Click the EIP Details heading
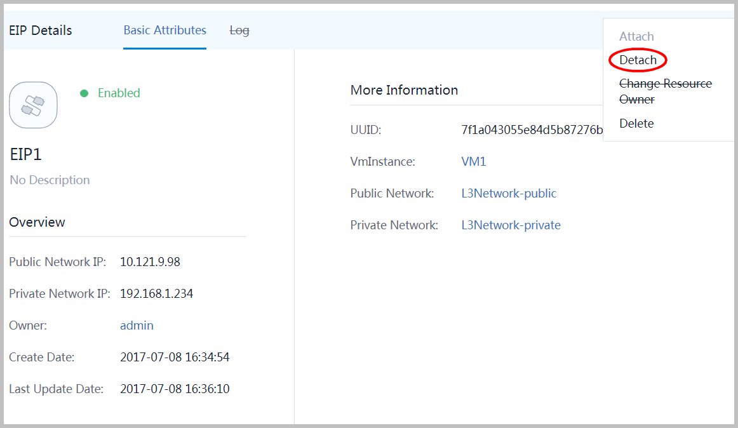Viewport: 738px width, 428px height. 41,30
